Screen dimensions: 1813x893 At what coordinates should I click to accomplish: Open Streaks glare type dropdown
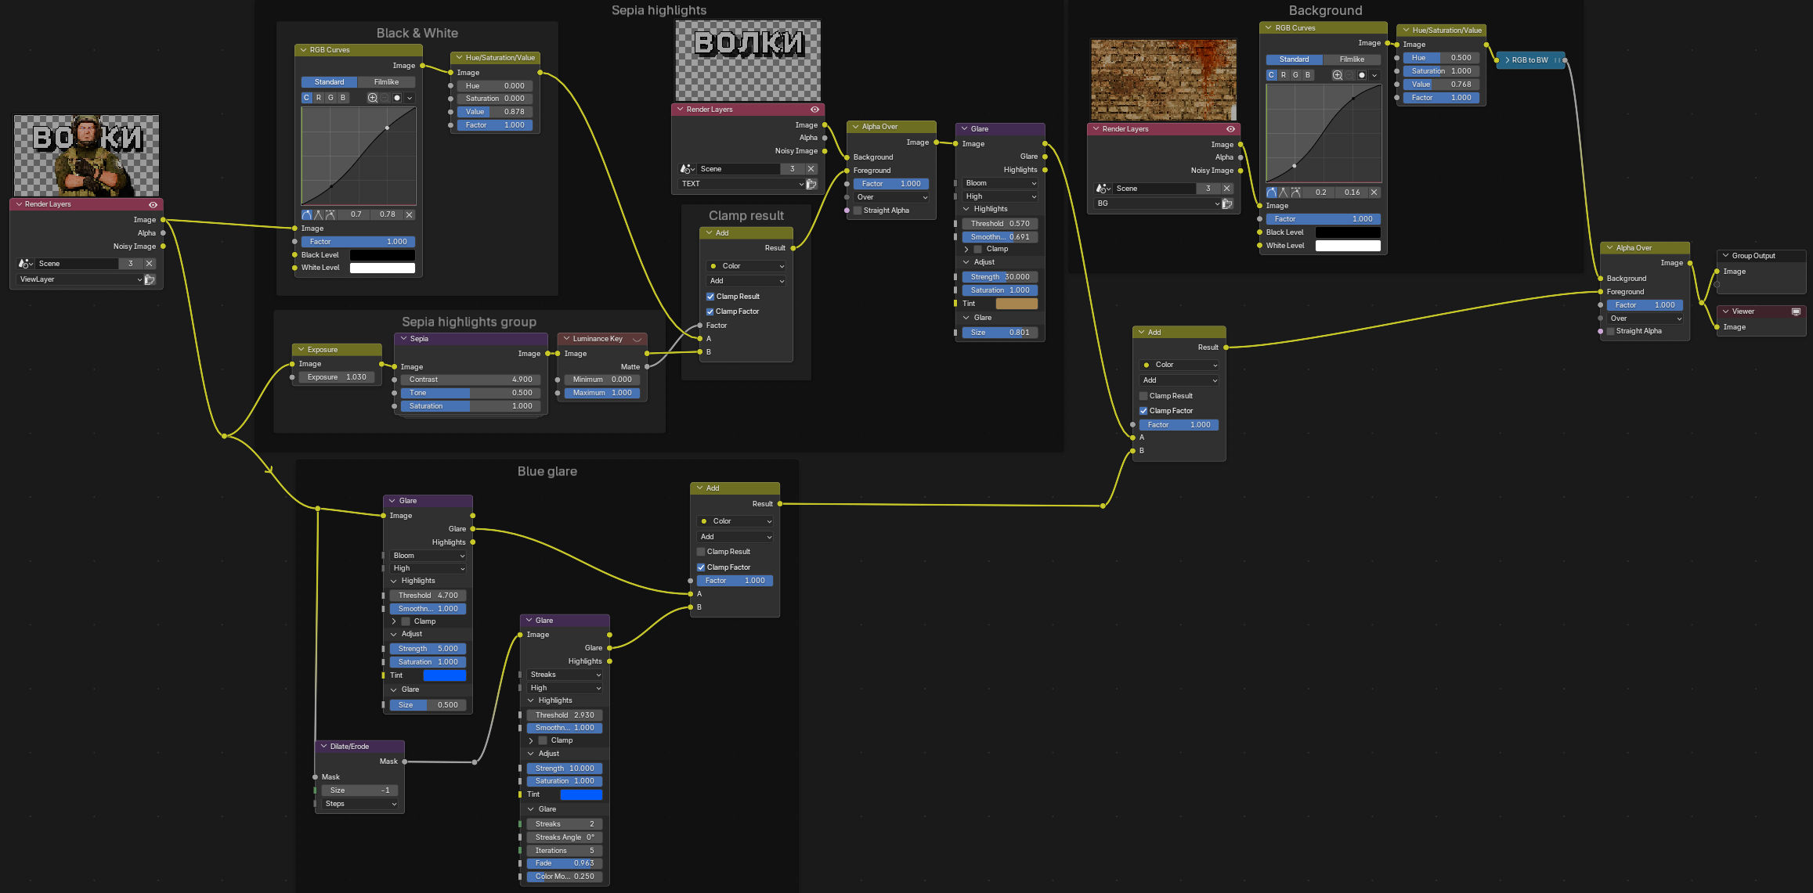click(565, 675)
